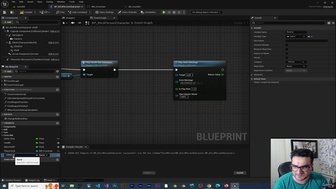
Task: Clear compiler results with CLEAR button
Action: click(240, 173)
